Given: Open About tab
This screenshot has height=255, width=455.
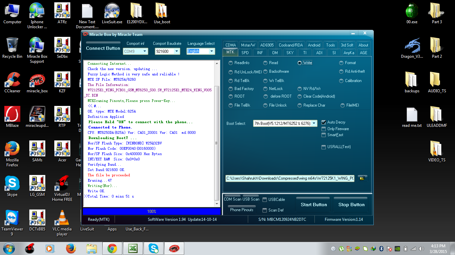Looking at the screenshot, I should tap(363, 45).
